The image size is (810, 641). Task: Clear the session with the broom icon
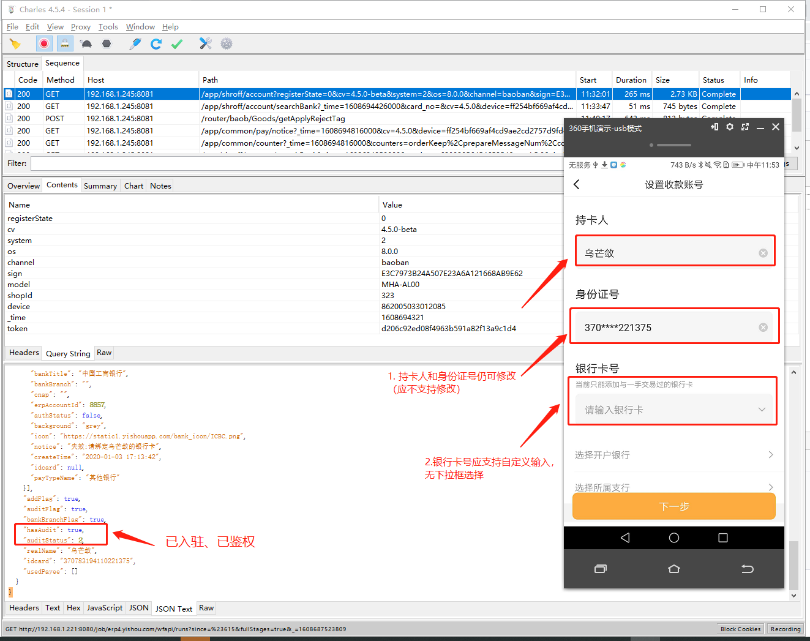(x=15, y=43)
